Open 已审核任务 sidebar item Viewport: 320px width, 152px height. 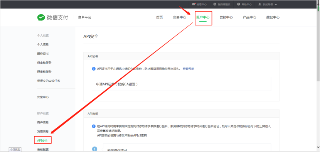(x=44, y=71)
